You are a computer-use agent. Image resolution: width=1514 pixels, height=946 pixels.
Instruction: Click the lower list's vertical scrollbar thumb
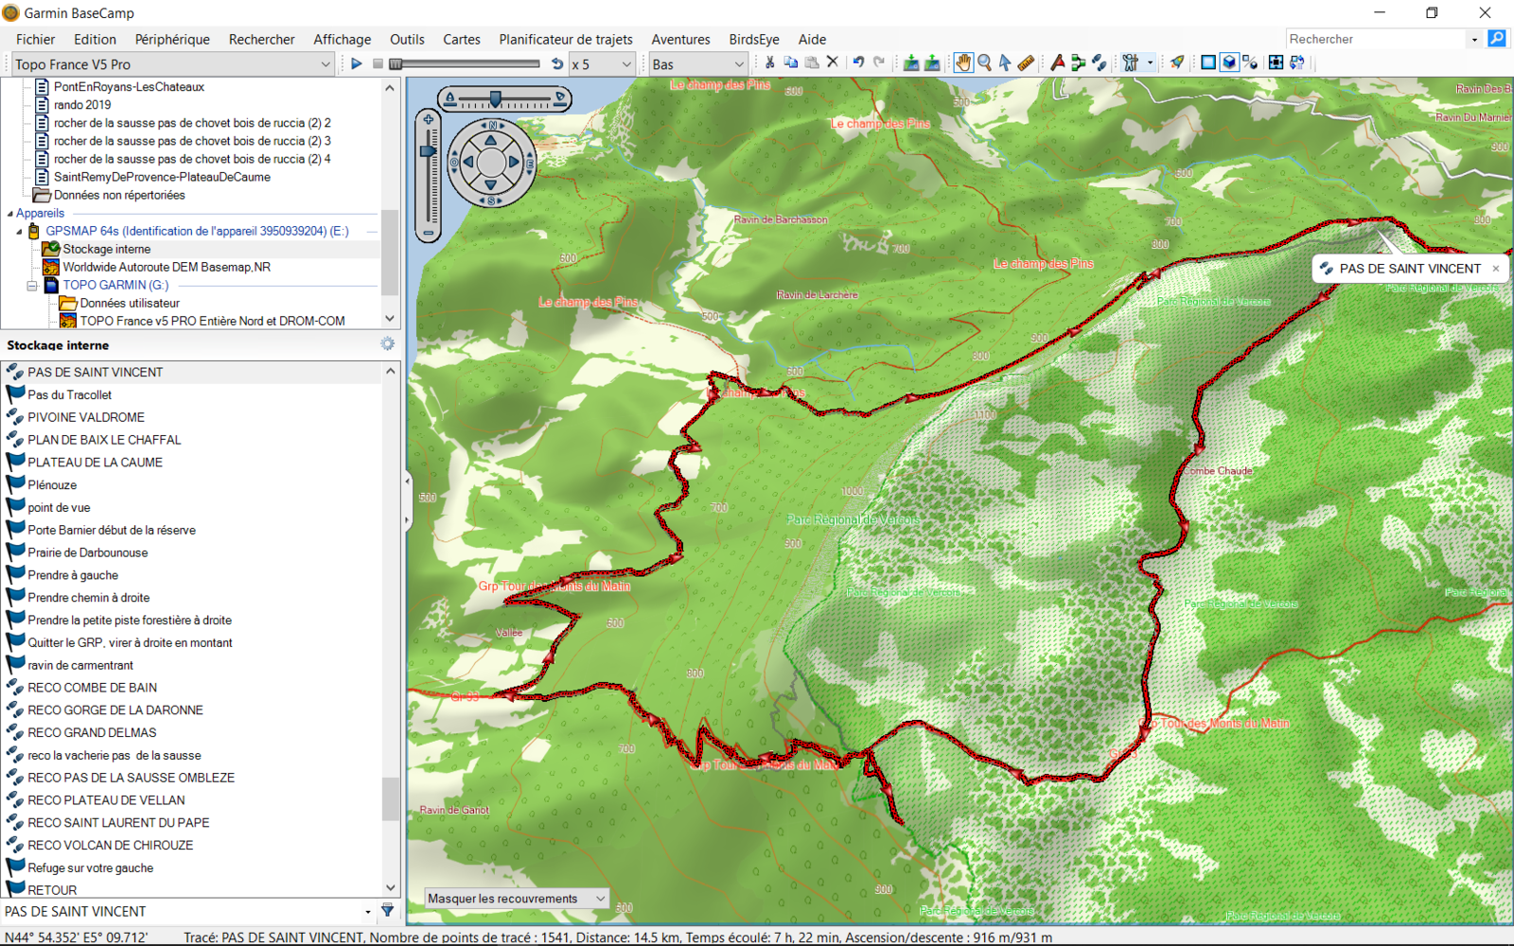(391, 799)
